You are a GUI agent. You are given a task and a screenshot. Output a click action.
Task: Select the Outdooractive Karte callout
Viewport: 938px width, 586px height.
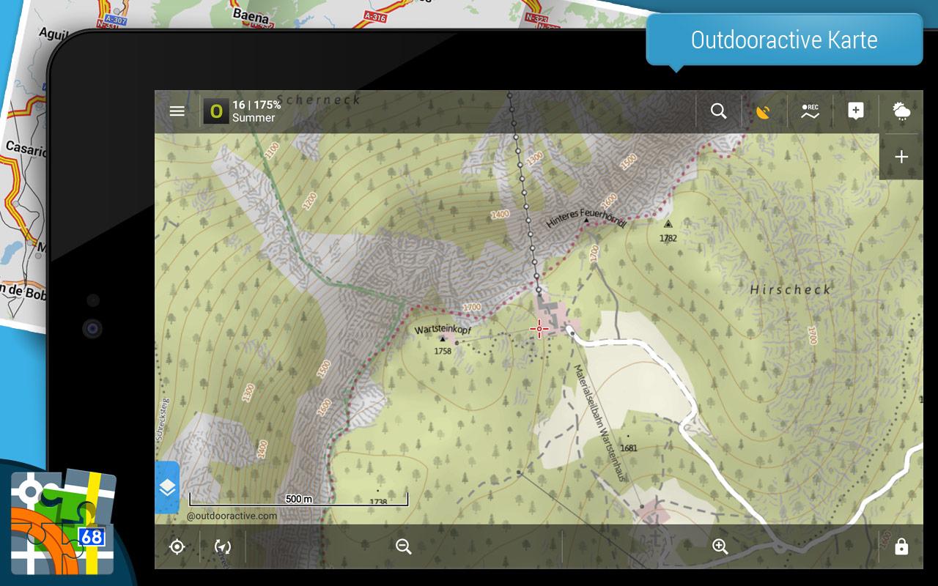coord(783,40)
